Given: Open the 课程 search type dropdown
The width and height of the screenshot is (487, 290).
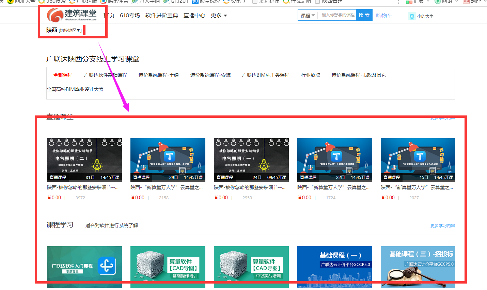Looking at the screenshot, I should [308, 15].
